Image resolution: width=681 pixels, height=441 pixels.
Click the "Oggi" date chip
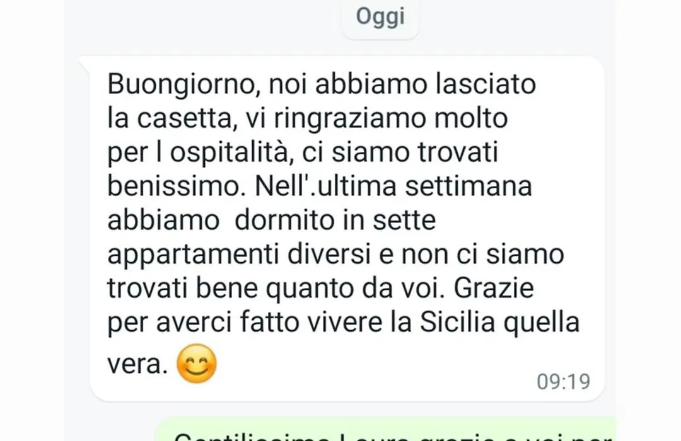[x=380, y=18]
